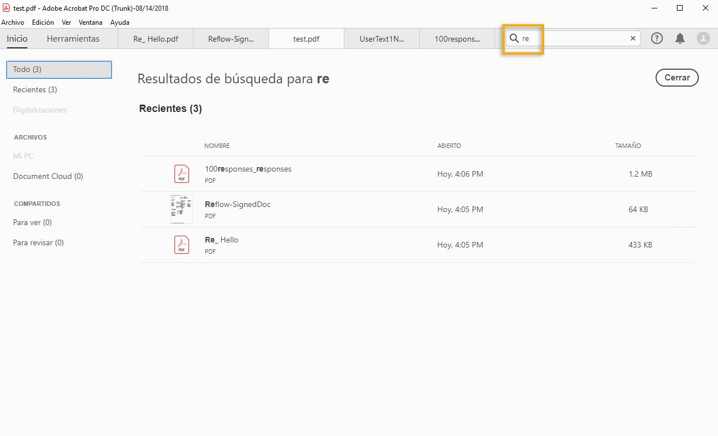Click the Cerrar button
This screenshot has width=718, height=436.
click(677, 78)
